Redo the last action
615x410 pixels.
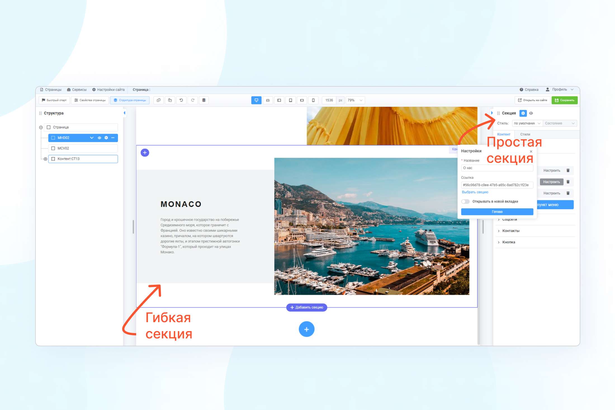[193, 100]
